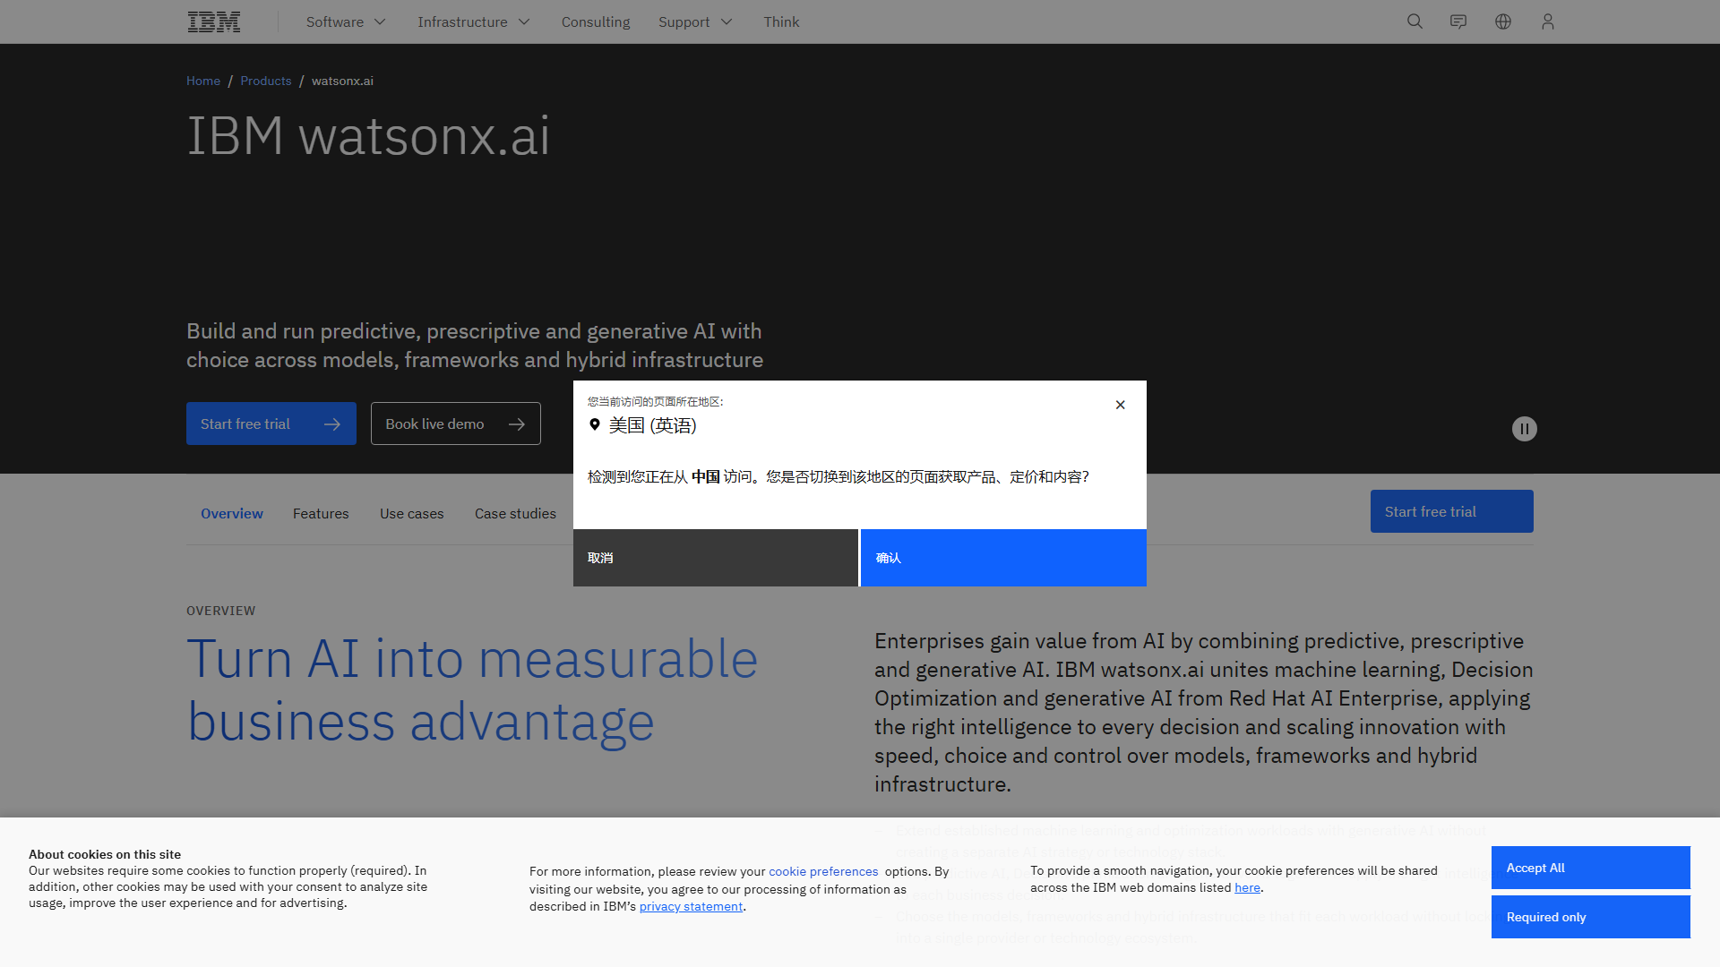Click the arrow in Book live demo button
The width and height of the screenshot is (1720, 967).
click(x=517, y=424)
